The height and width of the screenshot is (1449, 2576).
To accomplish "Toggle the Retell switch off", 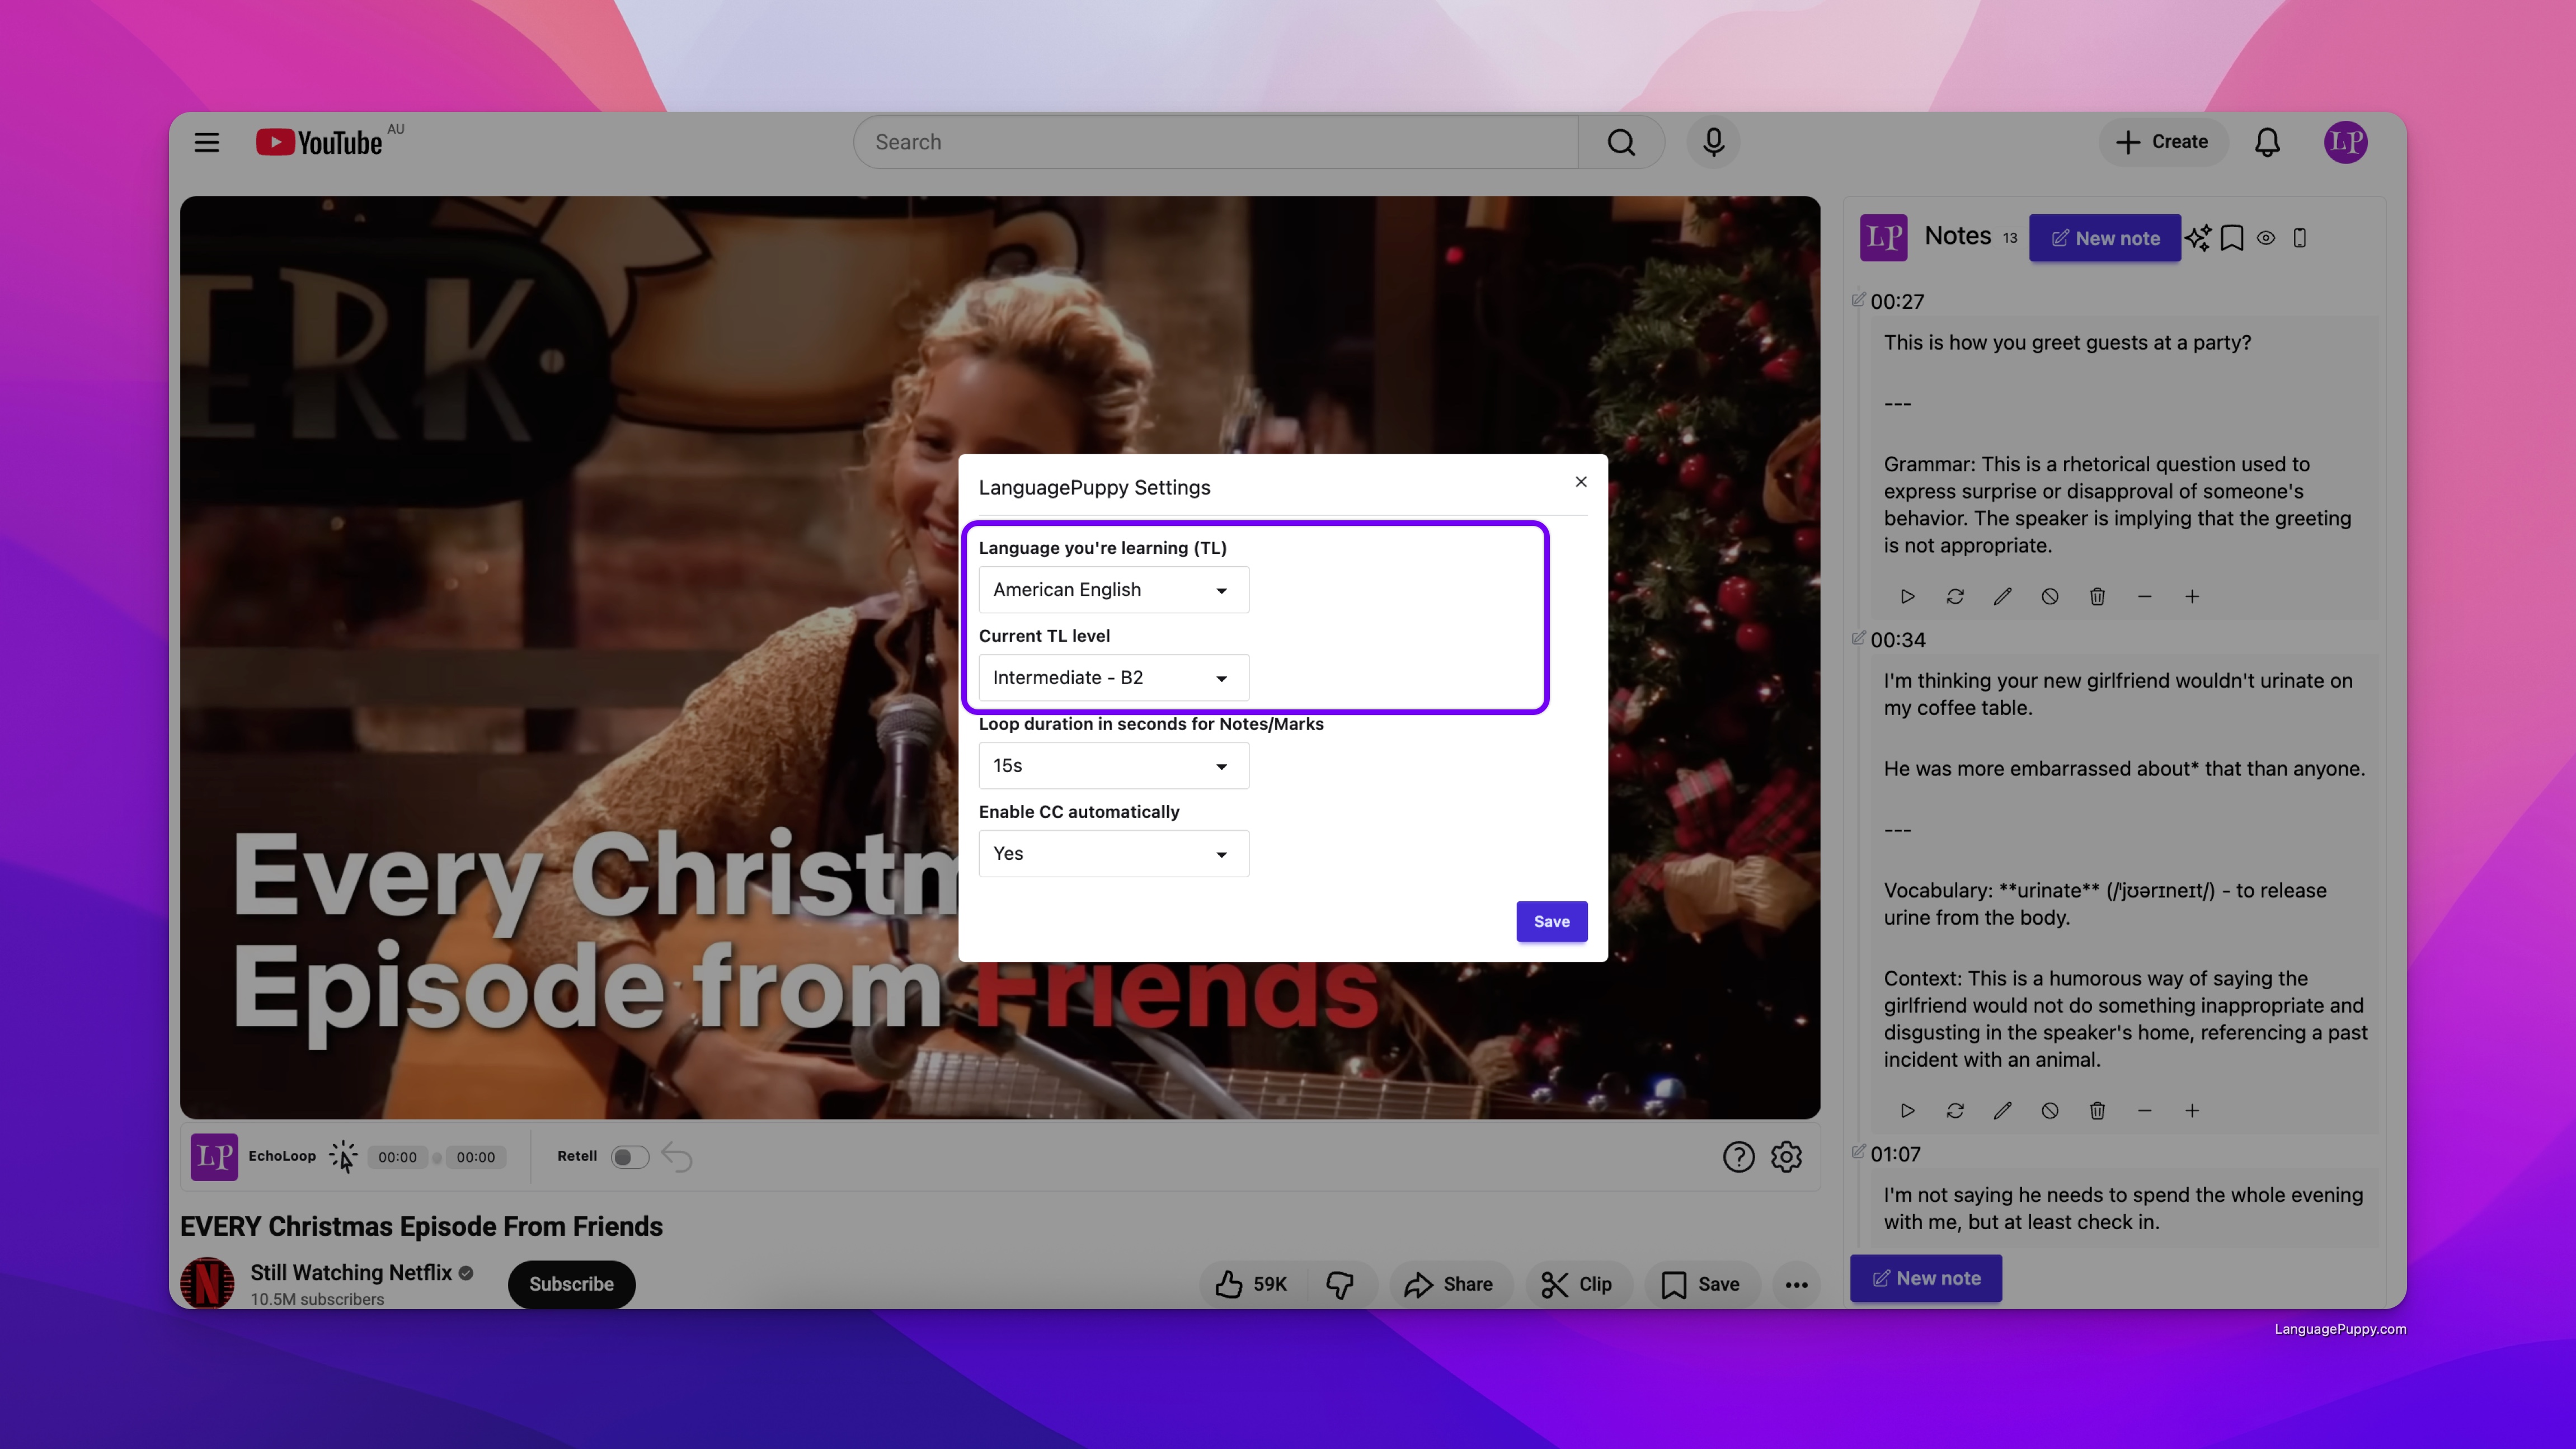I will (630, 1156).
